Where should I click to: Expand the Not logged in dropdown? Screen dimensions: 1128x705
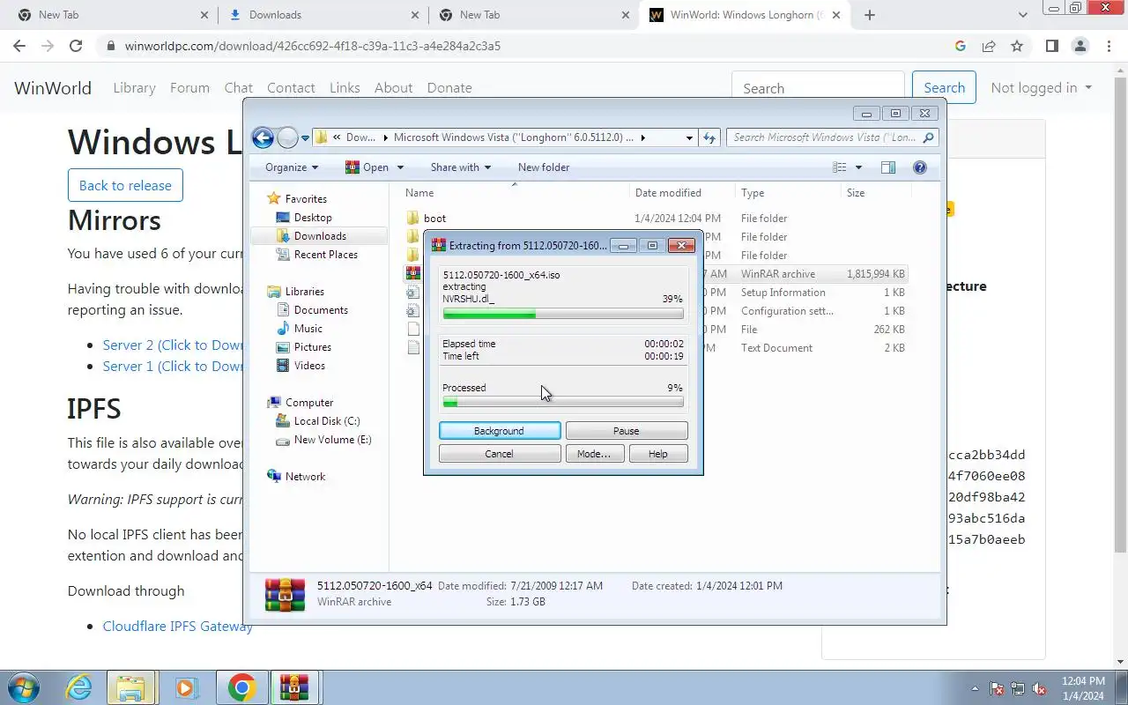coord(1041,87)
